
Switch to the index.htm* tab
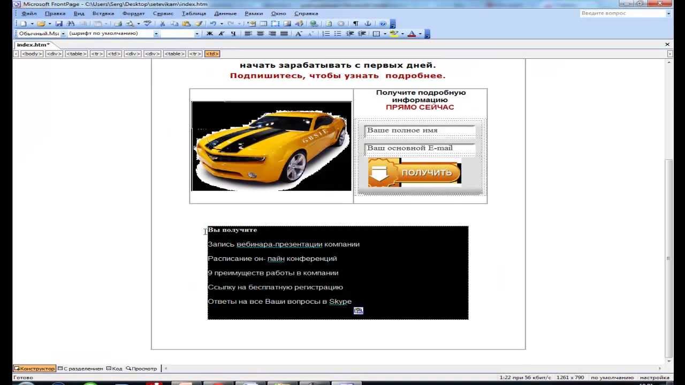point(33,44)
